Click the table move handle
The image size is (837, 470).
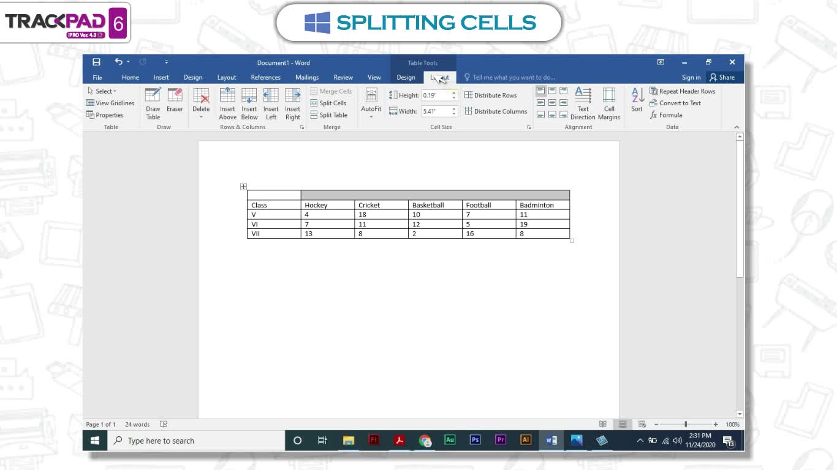point(243,187)
